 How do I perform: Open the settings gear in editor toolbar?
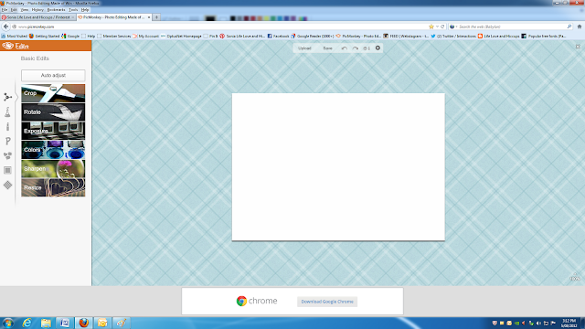click(x=378, y=48)
